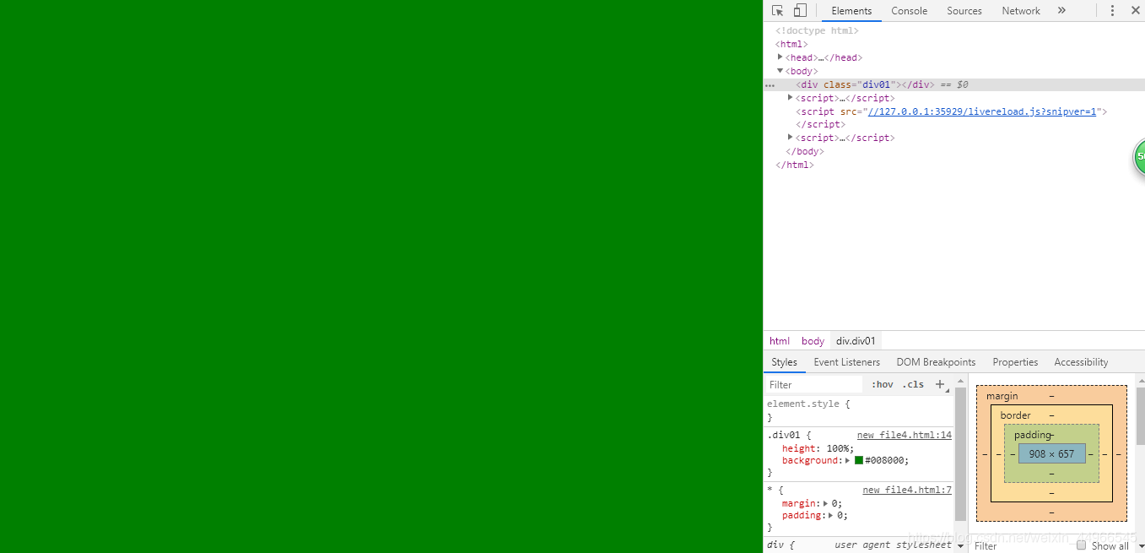Viewport: 1145px width, 553px height.
Task: Open the DevTools three-dot menu
Action: click(x=1112, y=11)
